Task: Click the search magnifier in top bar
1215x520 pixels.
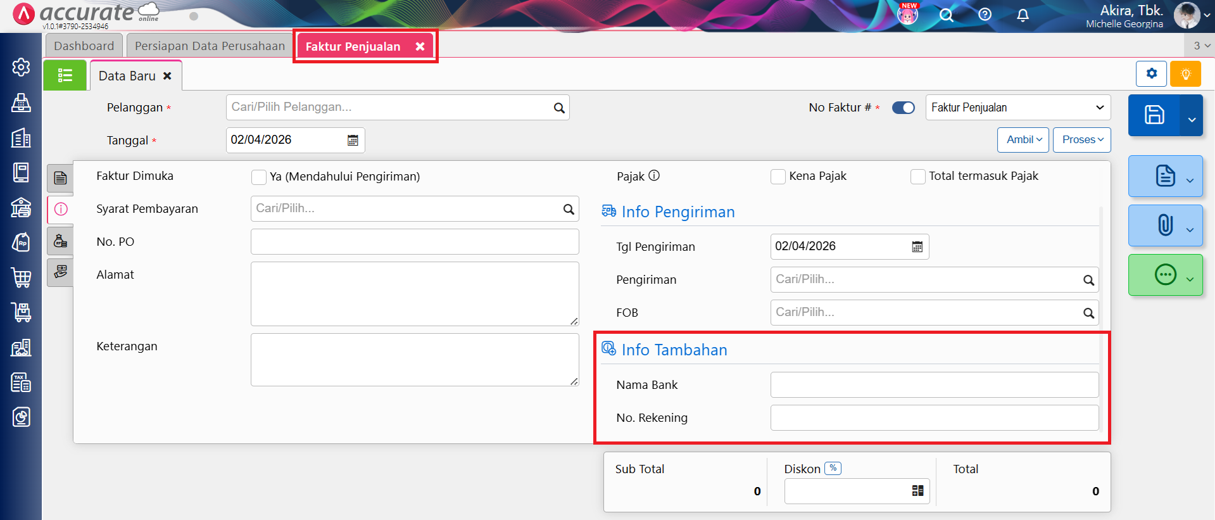Action: pyautogui.click(x=946, y=15)
